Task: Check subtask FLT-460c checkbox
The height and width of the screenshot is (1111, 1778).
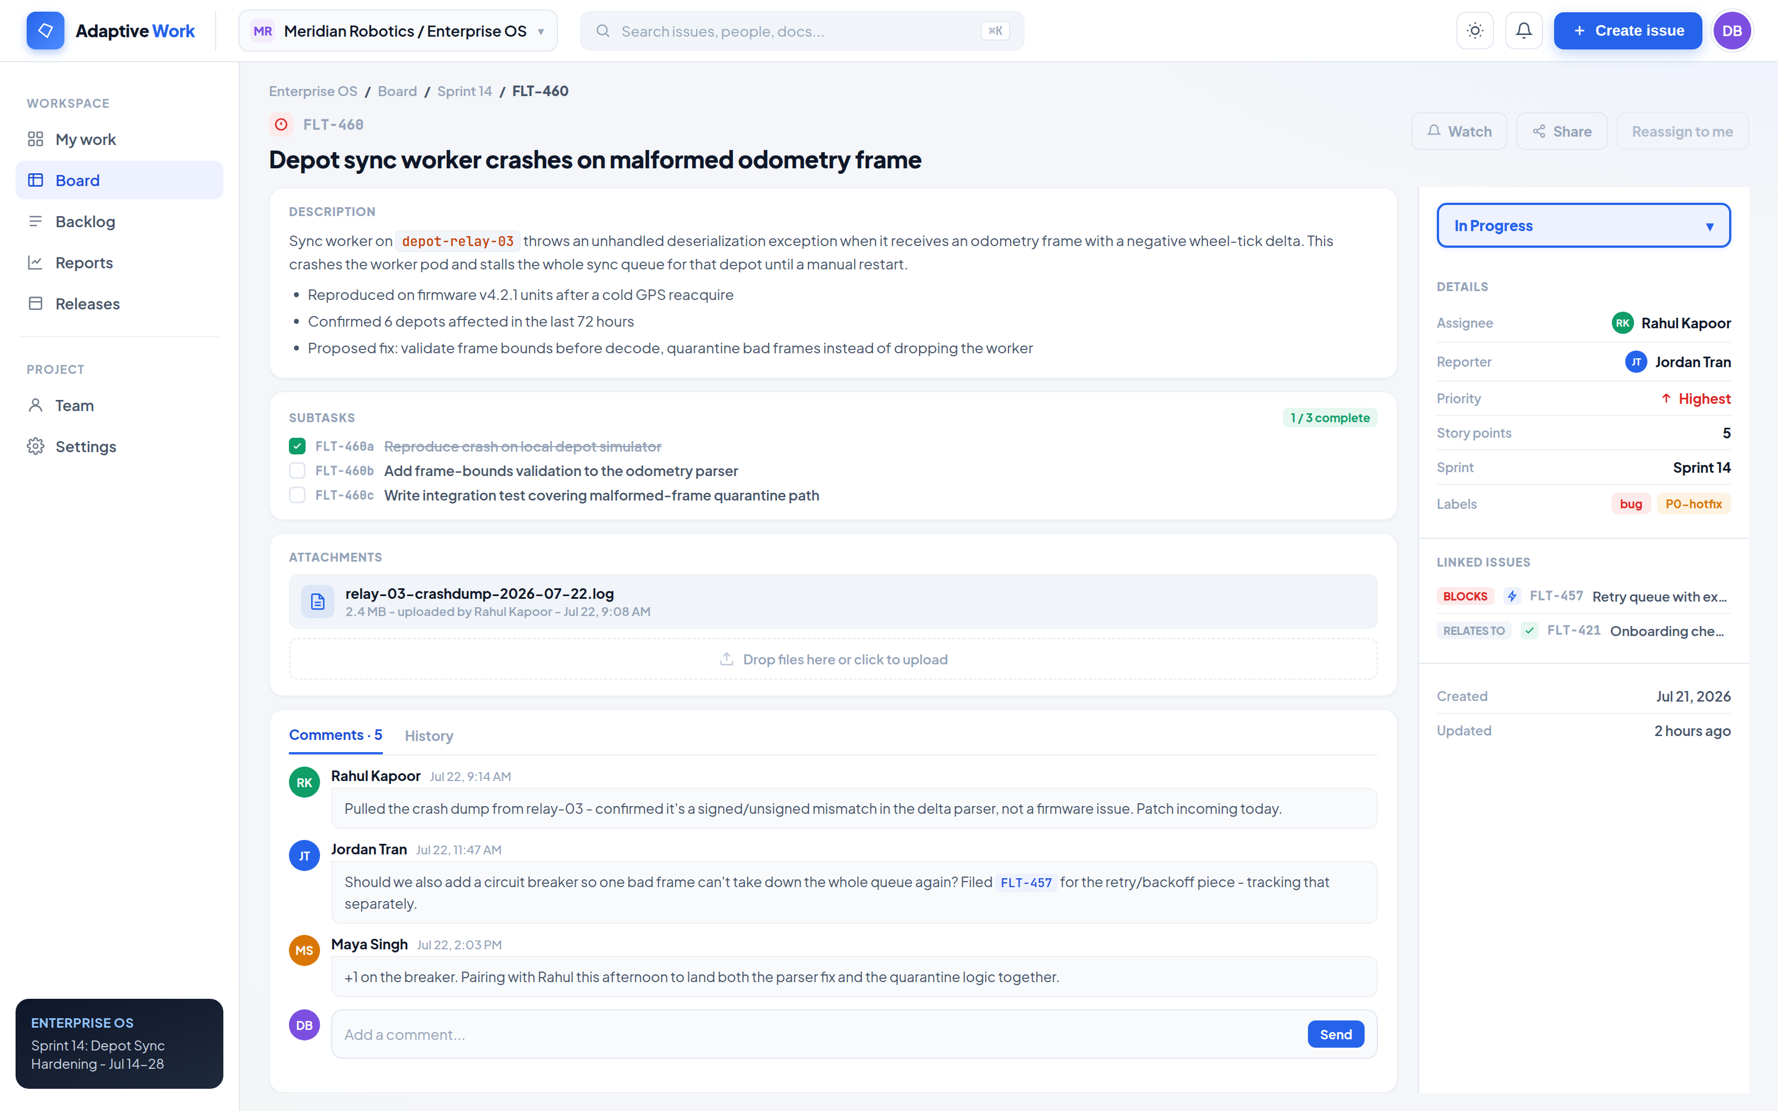Action: 297,496
